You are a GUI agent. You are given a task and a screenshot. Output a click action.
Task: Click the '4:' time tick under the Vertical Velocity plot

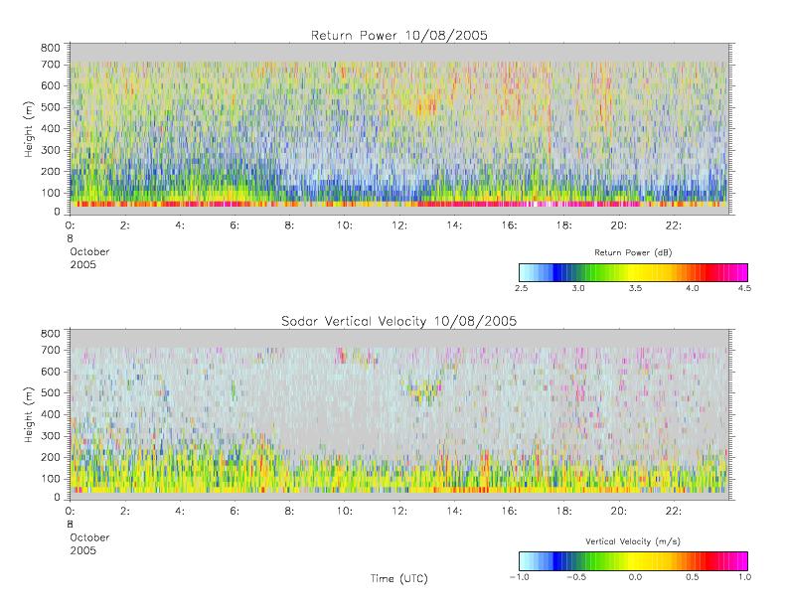tap(180, 511)
